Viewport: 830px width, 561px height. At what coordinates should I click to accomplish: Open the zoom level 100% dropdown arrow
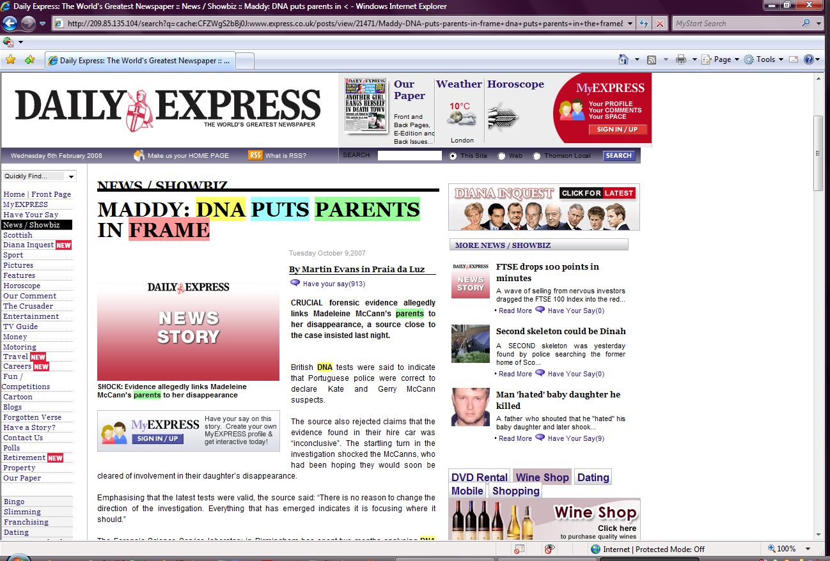pos(808,549)
